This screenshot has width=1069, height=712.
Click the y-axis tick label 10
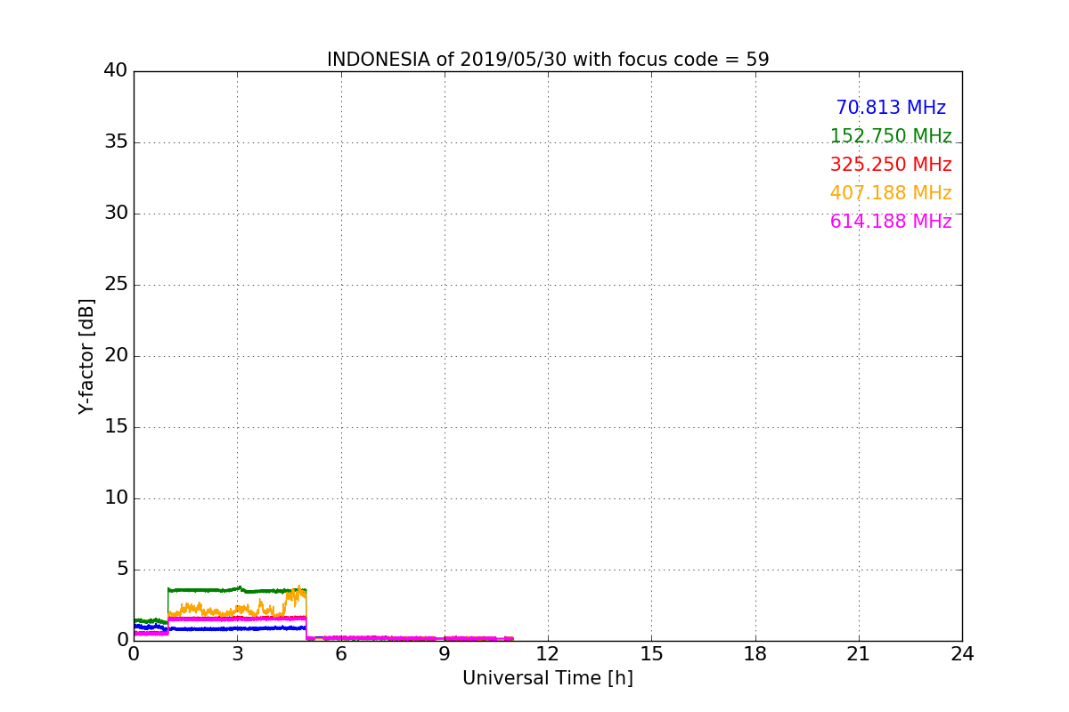point(116,498)
